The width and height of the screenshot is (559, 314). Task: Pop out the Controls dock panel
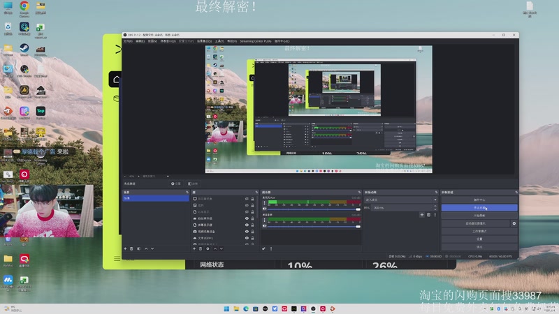(x=516, y=193)
